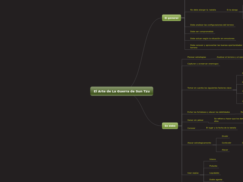Select the Doble agente spy type
The width and height of the screenshot is (243, 182).
[x=216, y=180]
